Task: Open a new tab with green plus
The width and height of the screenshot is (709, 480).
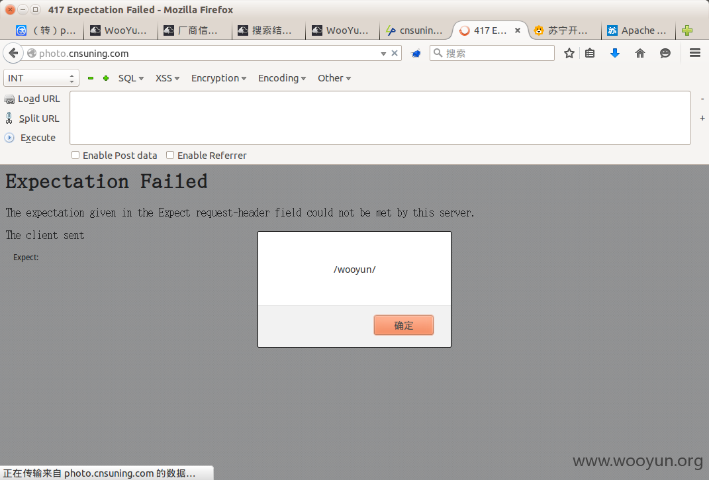Action: click(x=687, y=30)
